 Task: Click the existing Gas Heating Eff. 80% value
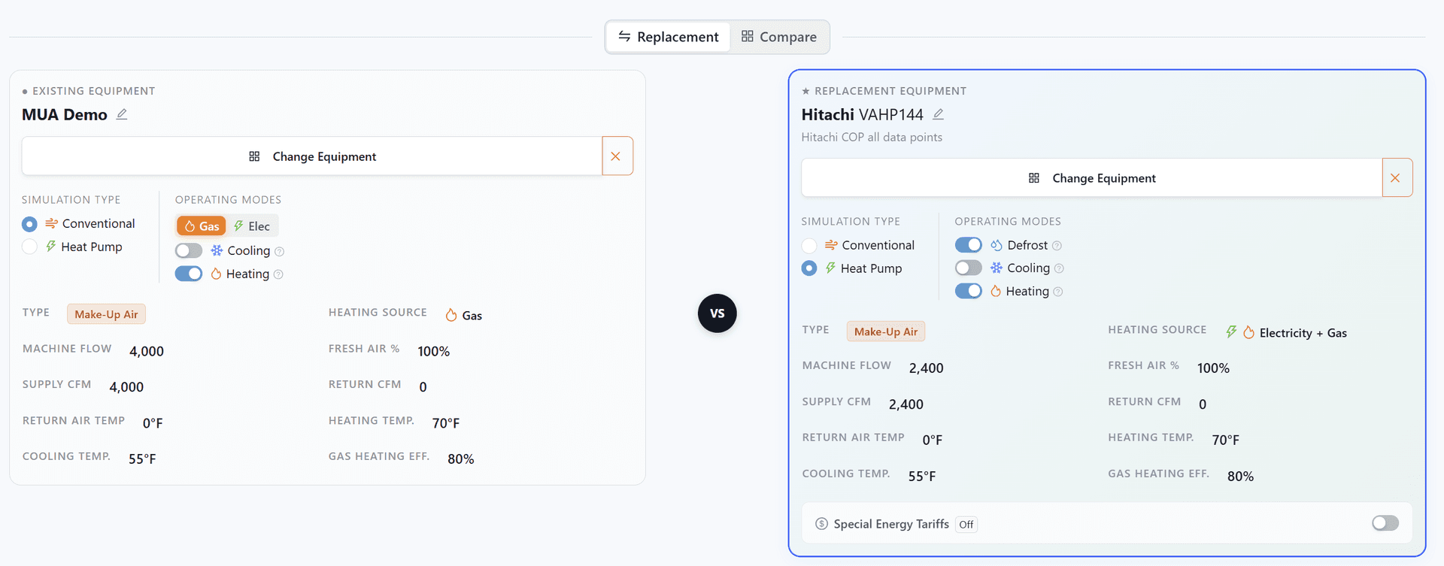point(461,459)
